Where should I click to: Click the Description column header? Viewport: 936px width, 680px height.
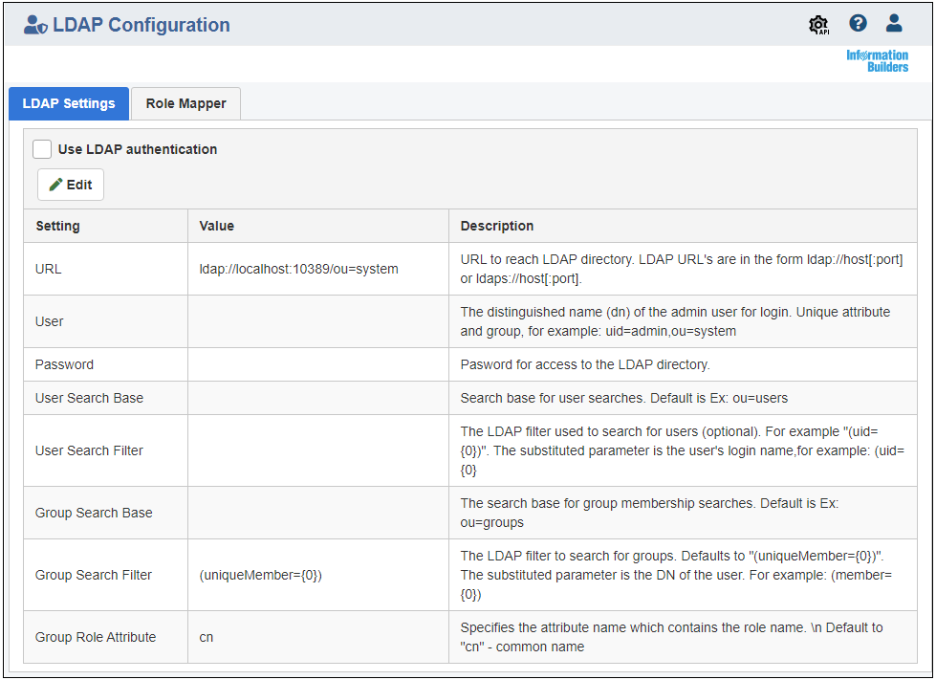pos(496,226)
